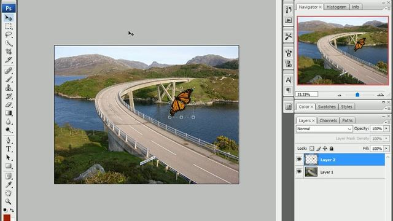Image resolution: width=393 pixels, height=221 pixels.
Task: Select the Hand tool
Action: [9, 193]
